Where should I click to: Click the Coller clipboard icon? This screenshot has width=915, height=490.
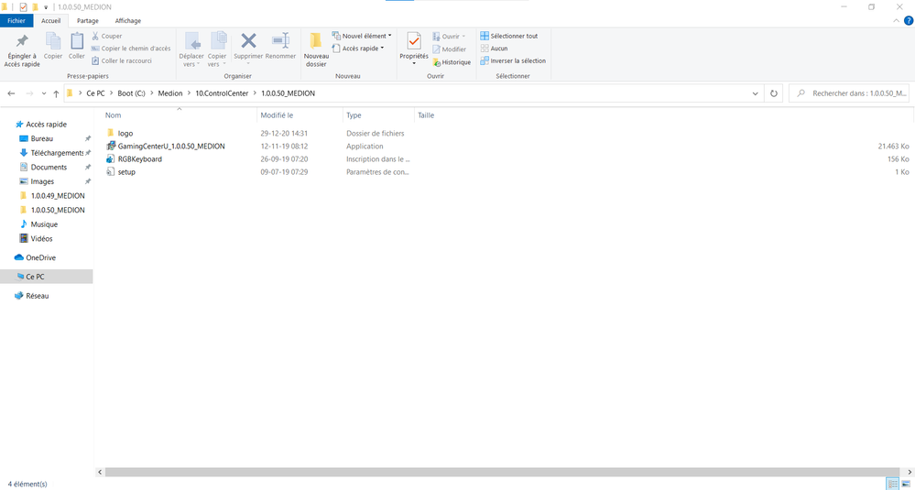point(77,41)
